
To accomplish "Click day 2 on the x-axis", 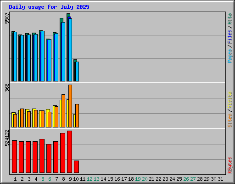I will pos(22,179).
